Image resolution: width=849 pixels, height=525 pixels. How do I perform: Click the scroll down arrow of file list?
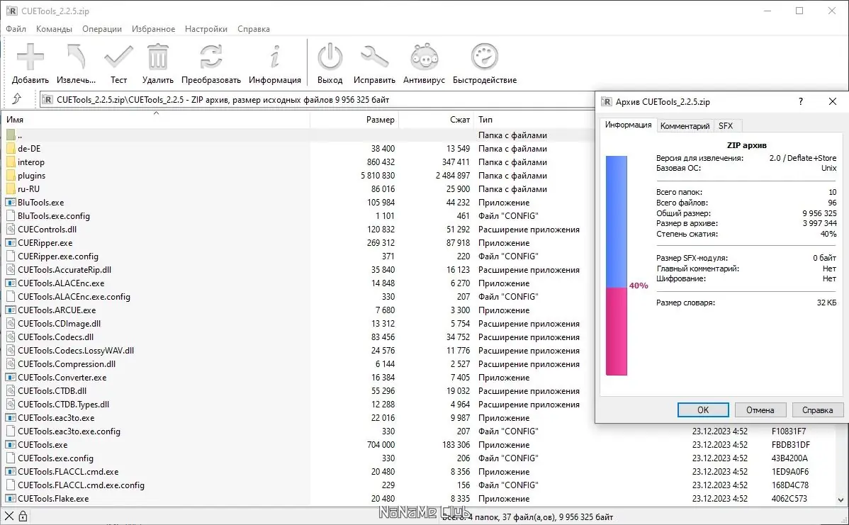click(x=841, y=500)
